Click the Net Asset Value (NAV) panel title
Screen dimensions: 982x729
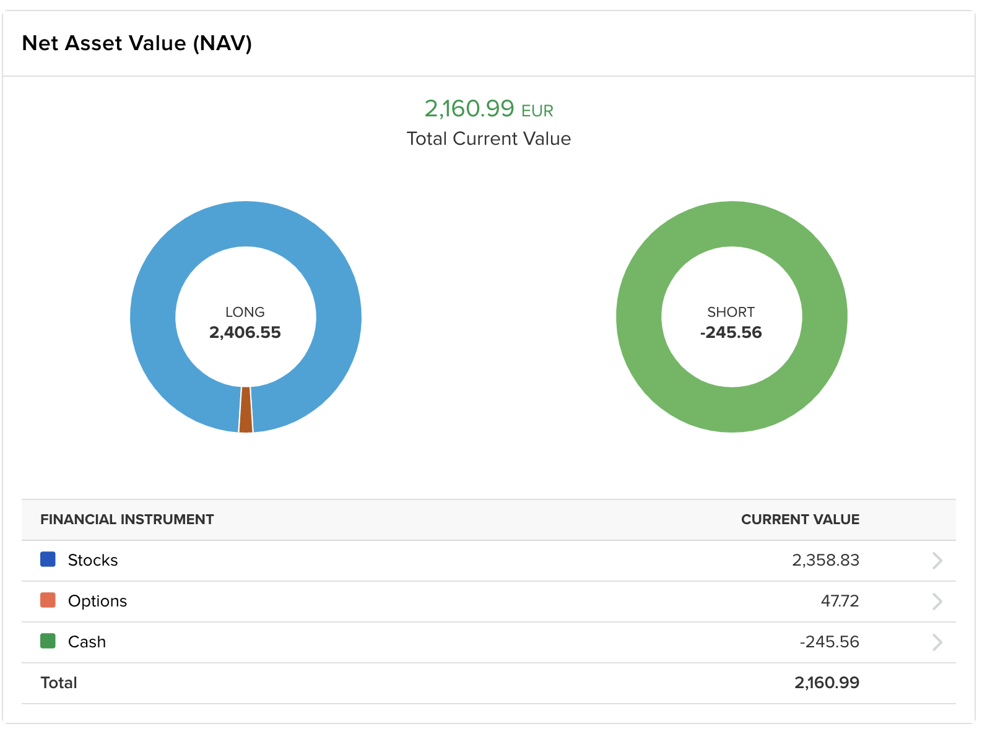click(137, 43)
